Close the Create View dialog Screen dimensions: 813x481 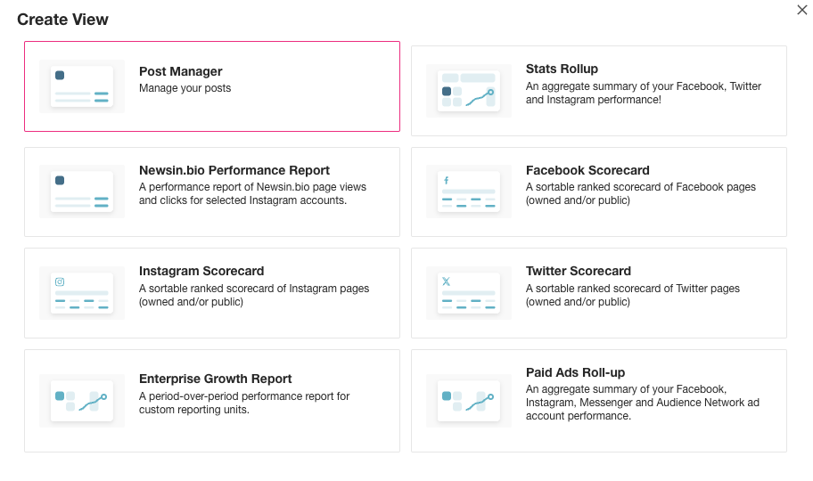[x=802, y=10]
